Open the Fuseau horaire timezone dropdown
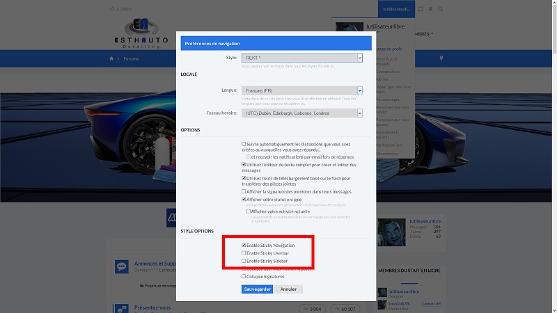This screenshot has height=313, width=557. click(x=301, y=113)
